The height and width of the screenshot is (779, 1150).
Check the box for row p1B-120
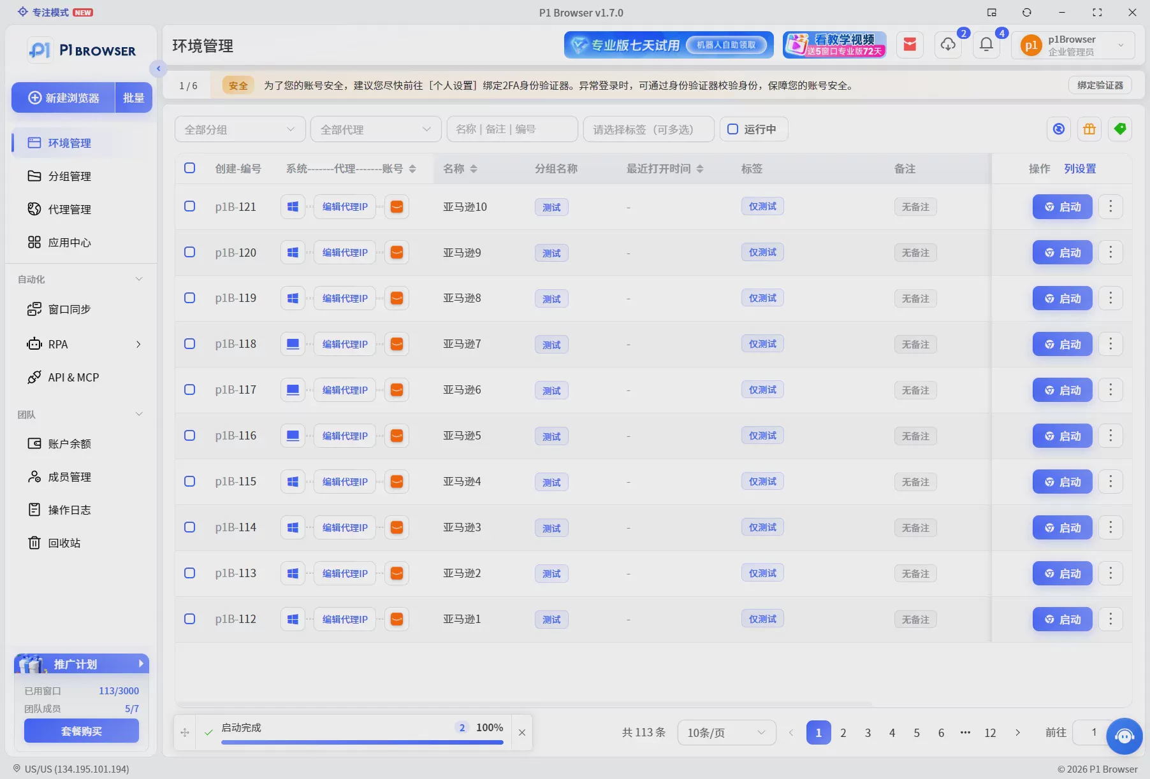[189, 252]
